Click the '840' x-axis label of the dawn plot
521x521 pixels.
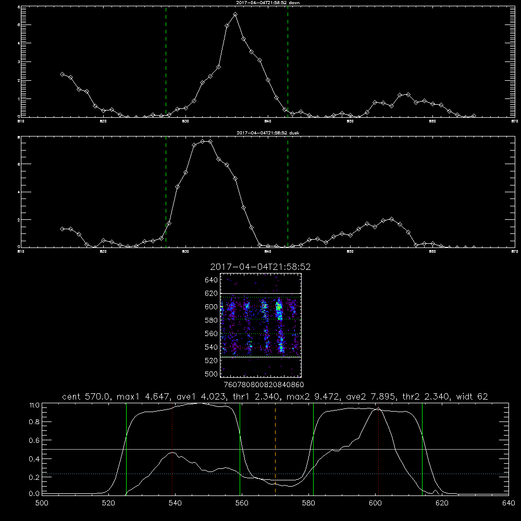pos(268,121)
